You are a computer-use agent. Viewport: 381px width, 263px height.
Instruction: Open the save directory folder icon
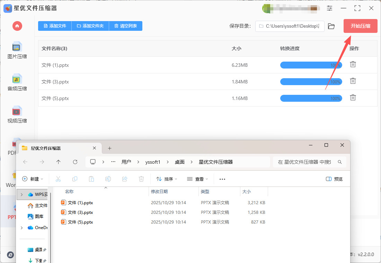[331, 26]
